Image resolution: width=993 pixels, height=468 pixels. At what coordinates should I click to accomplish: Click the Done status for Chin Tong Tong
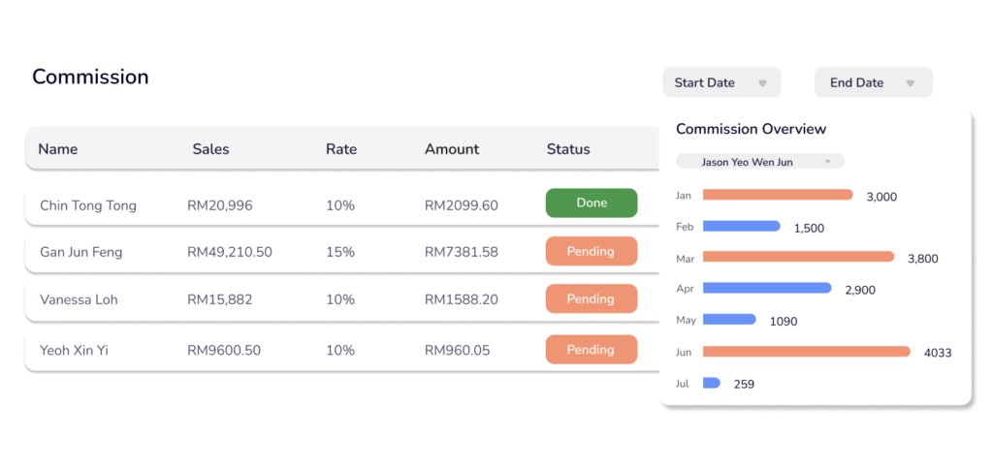(x=592, y=203)
